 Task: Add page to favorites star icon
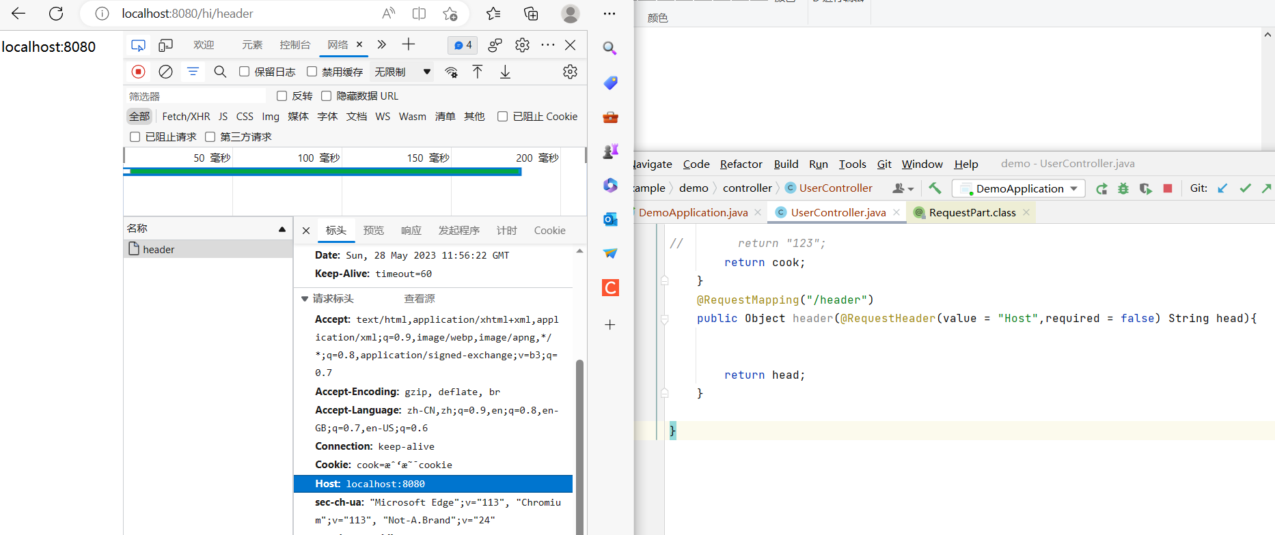[450, 13]
